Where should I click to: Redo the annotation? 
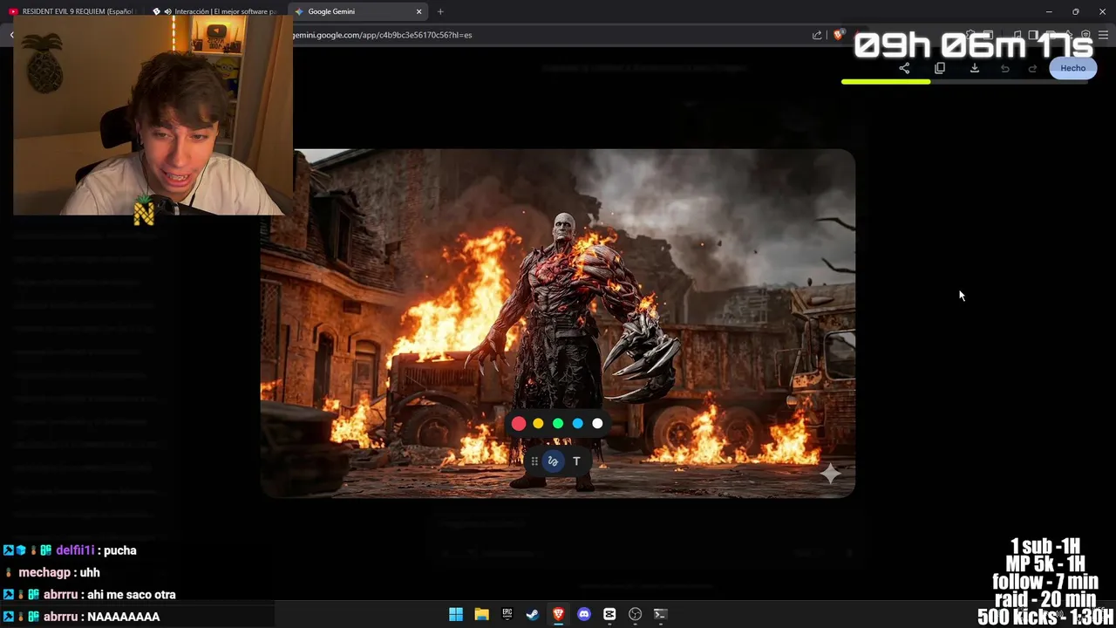coord(1033,68)
